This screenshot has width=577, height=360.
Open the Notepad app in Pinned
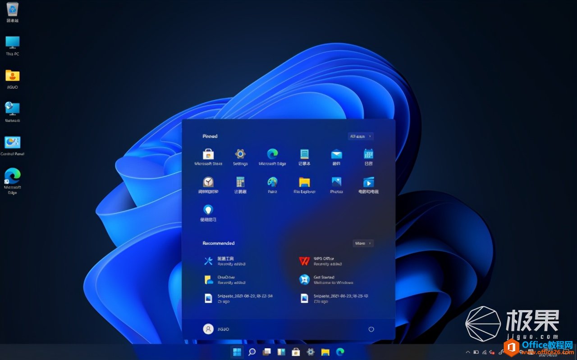[305, 157]
